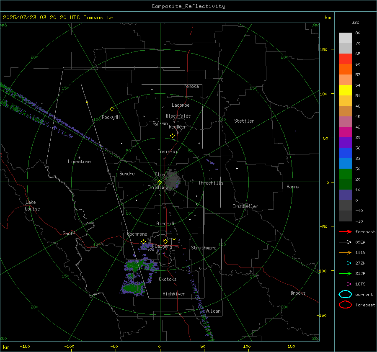This screenshot has width=377, height=352.
Task: Click yellow diamond marker near Cochrane
Action: pyautogui.click(x=144, y=242)
